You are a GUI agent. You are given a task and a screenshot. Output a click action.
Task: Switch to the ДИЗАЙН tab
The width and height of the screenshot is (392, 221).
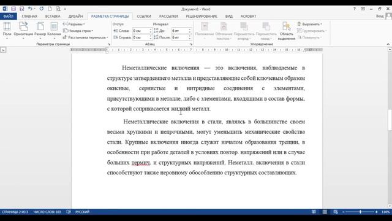coord(76,17)
